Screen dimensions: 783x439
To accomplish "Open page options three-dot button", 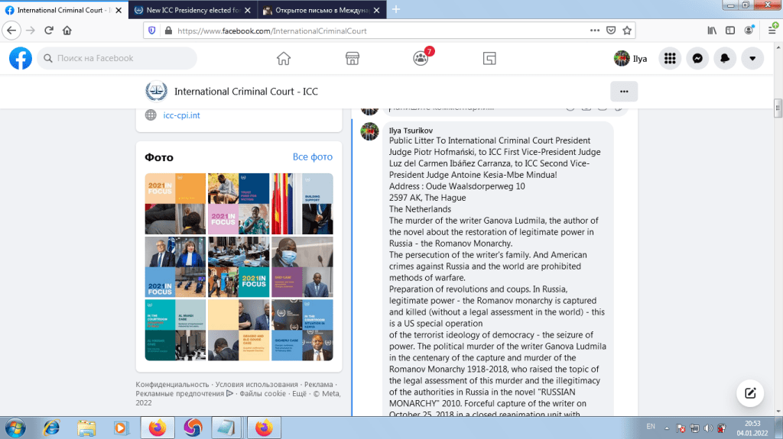I will coord(624,92).
